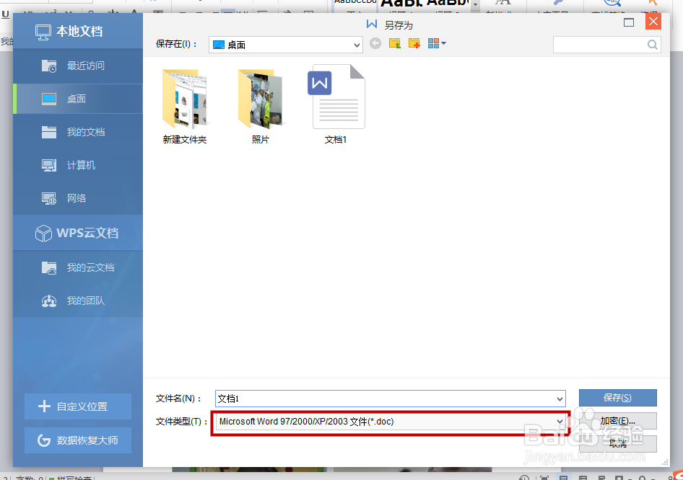This screenshot has width=683, height=480.
Task: Click underline U button in WPS toolbar
Action: pos(5,14)
